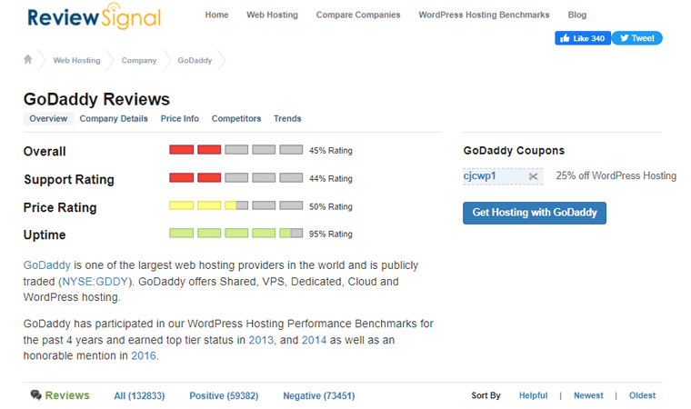Click the Tweet button

(x=636, y=38)
